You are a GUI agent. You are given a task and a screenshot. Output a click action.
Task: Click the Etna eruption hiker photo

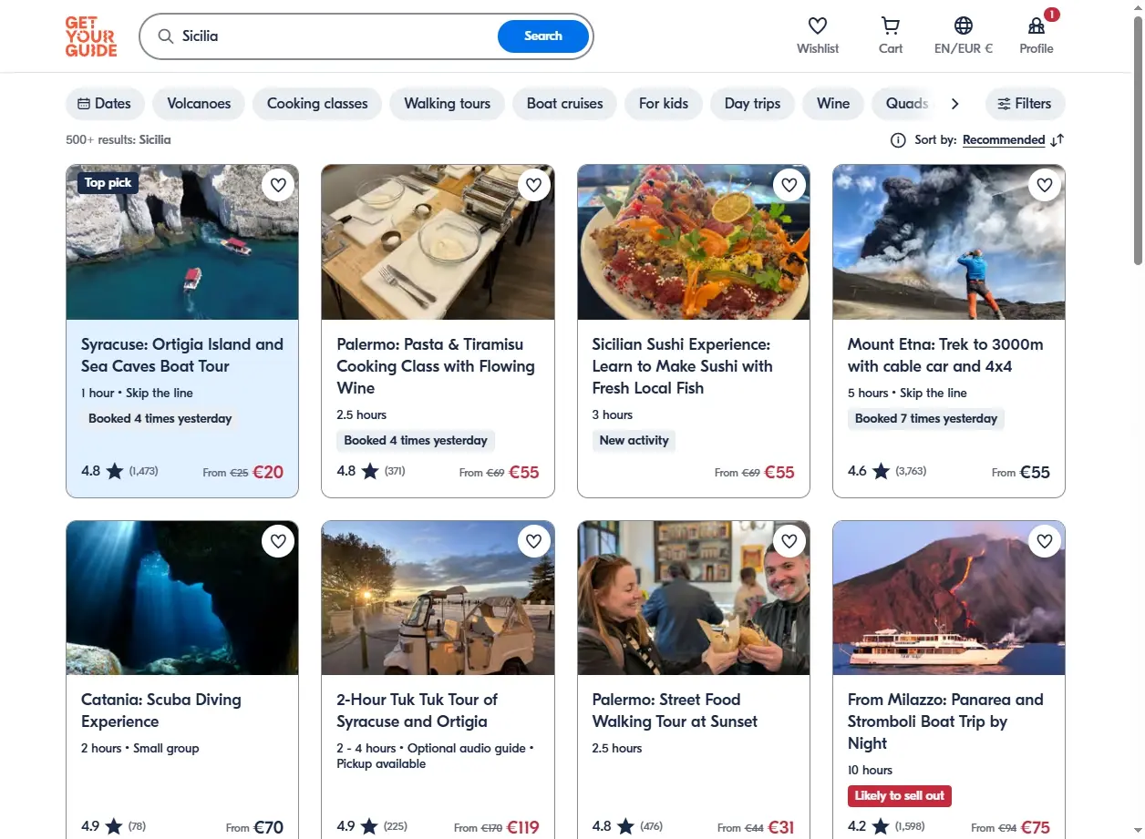(x=949, y=242)
